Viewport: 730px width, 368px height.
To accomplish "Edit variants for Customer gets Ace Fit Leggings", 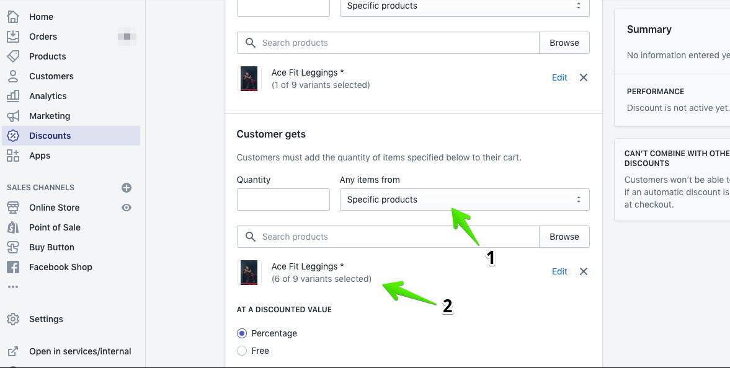I will (559, 271).
